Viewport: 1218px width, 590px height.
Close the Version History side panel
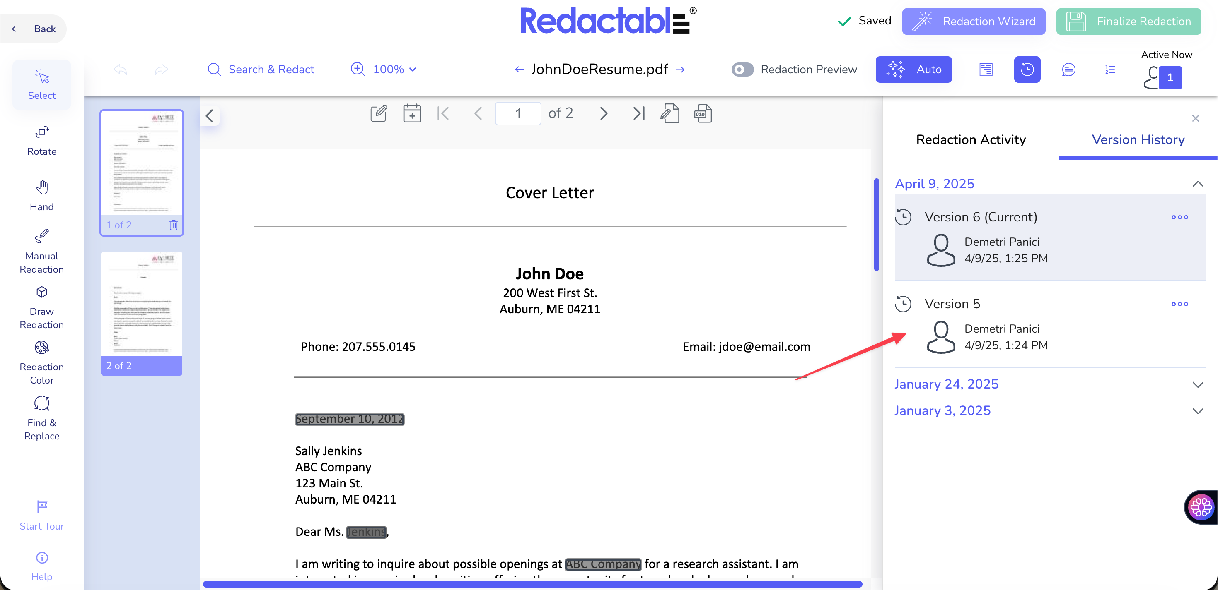click(x=1195, y=118)
